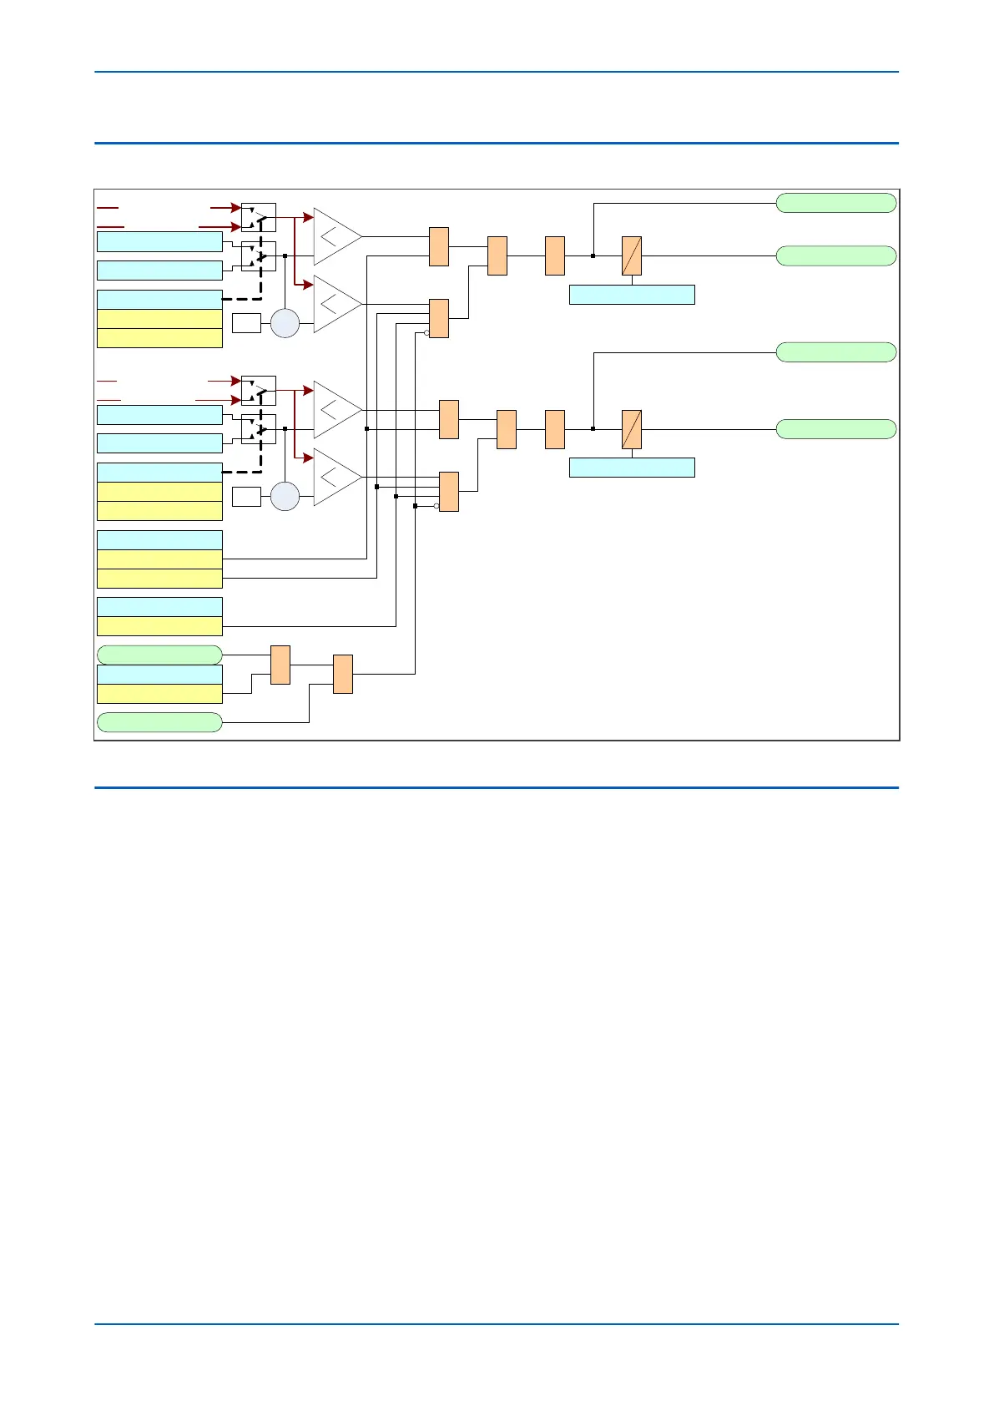The height and width of the screenshot is (1406, 994).
Task: Click the bottommost changeover switch symbol
Action: [259, 429]
